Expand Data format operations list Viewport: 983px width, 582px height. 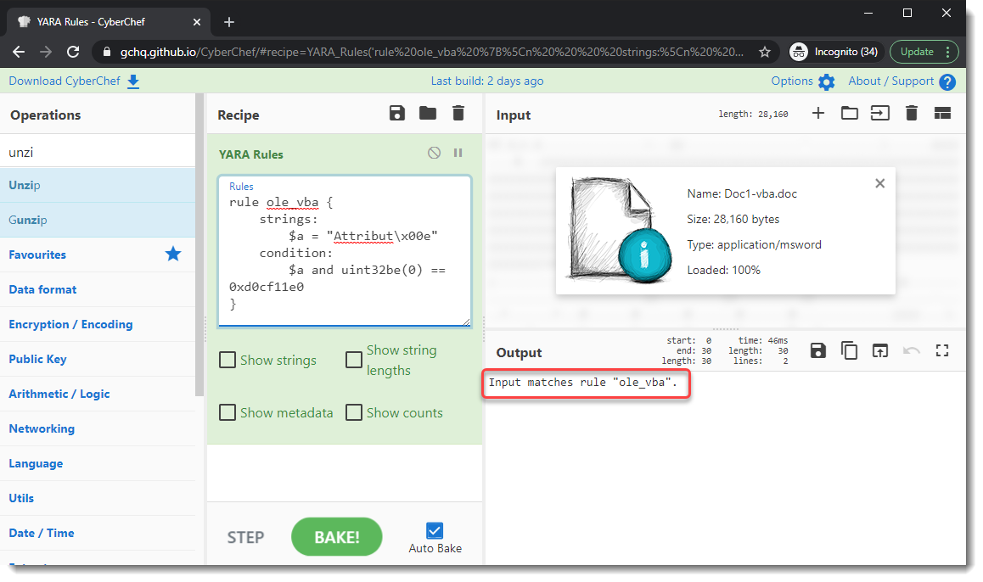(x=42, y=289)
